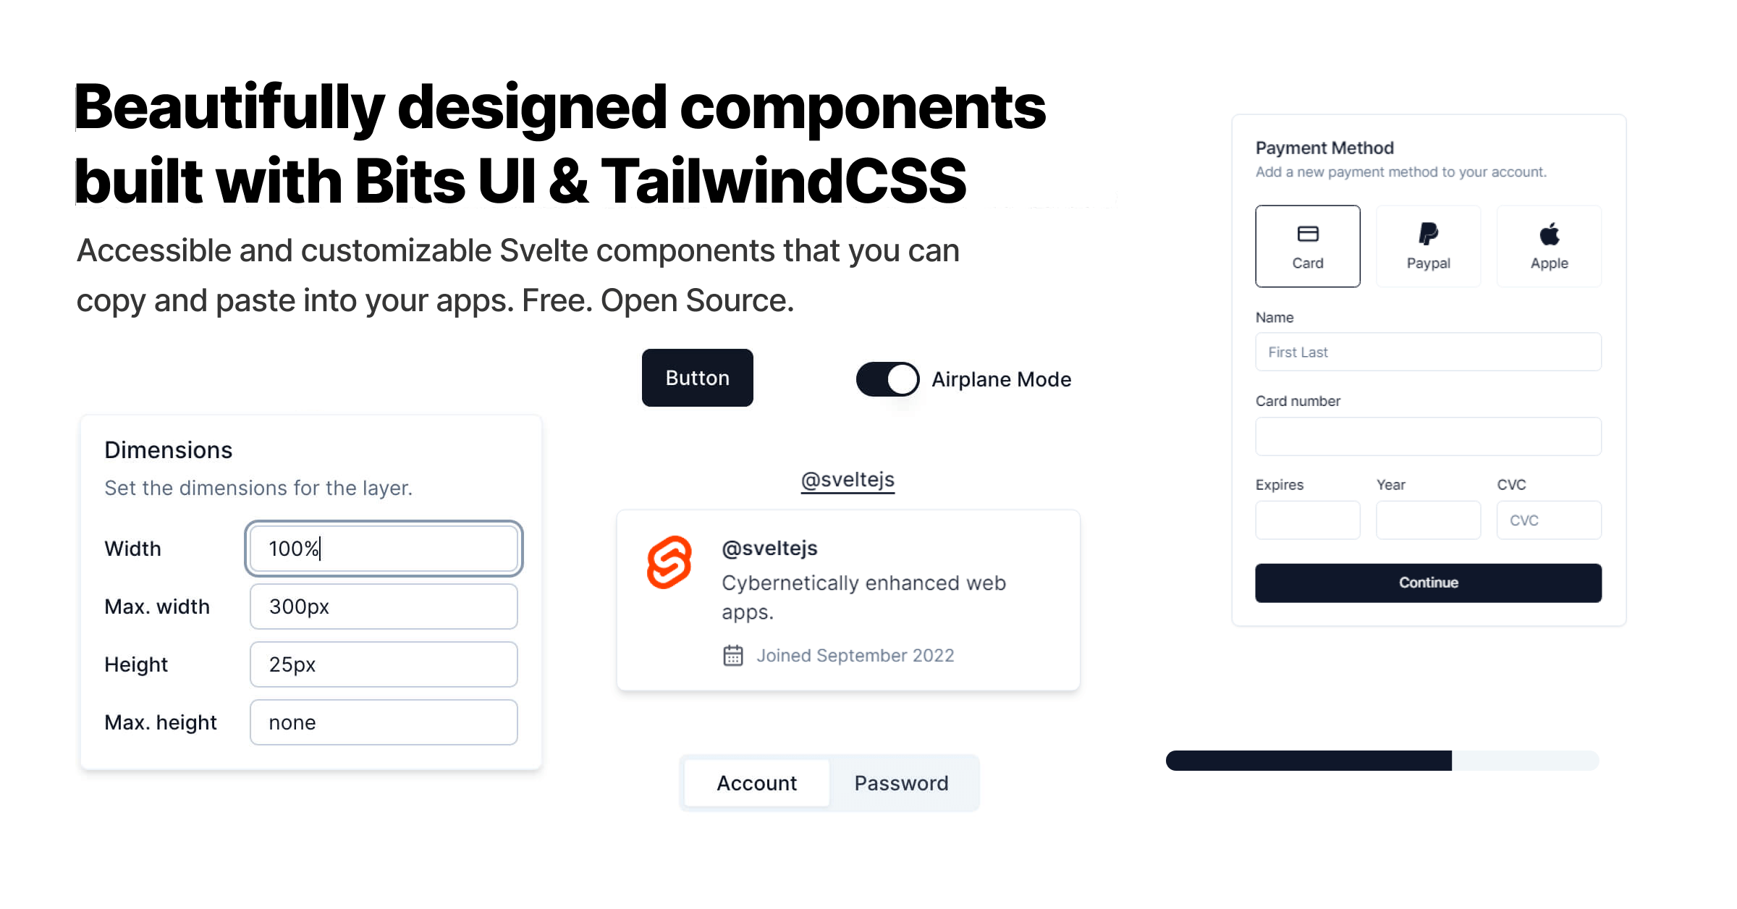Click the Card number input field
Screen dimensions: 1737x909
1428,436
